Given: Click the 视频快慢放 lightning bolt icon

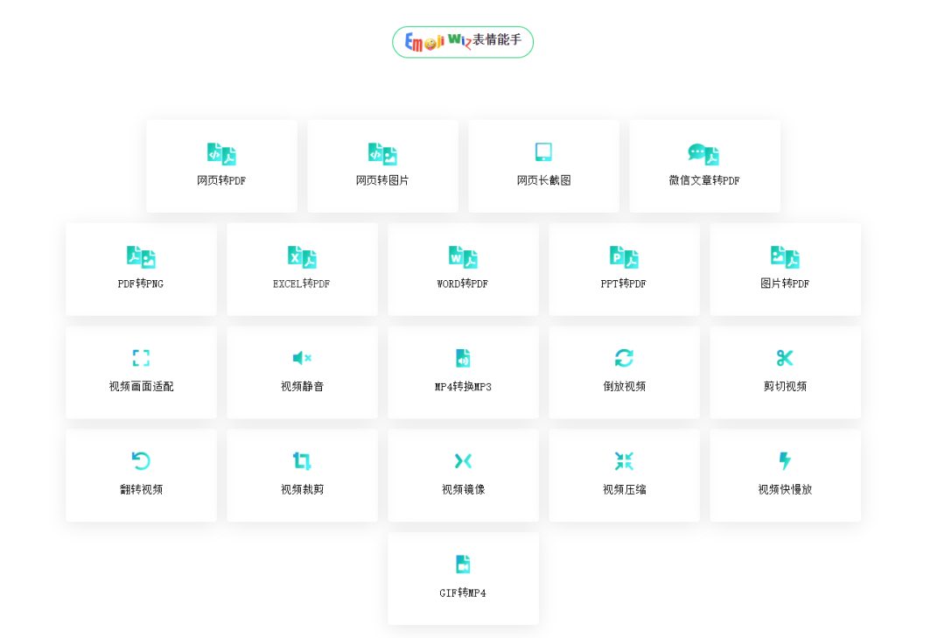Looking at the screenshot, I should pos(785,461).
